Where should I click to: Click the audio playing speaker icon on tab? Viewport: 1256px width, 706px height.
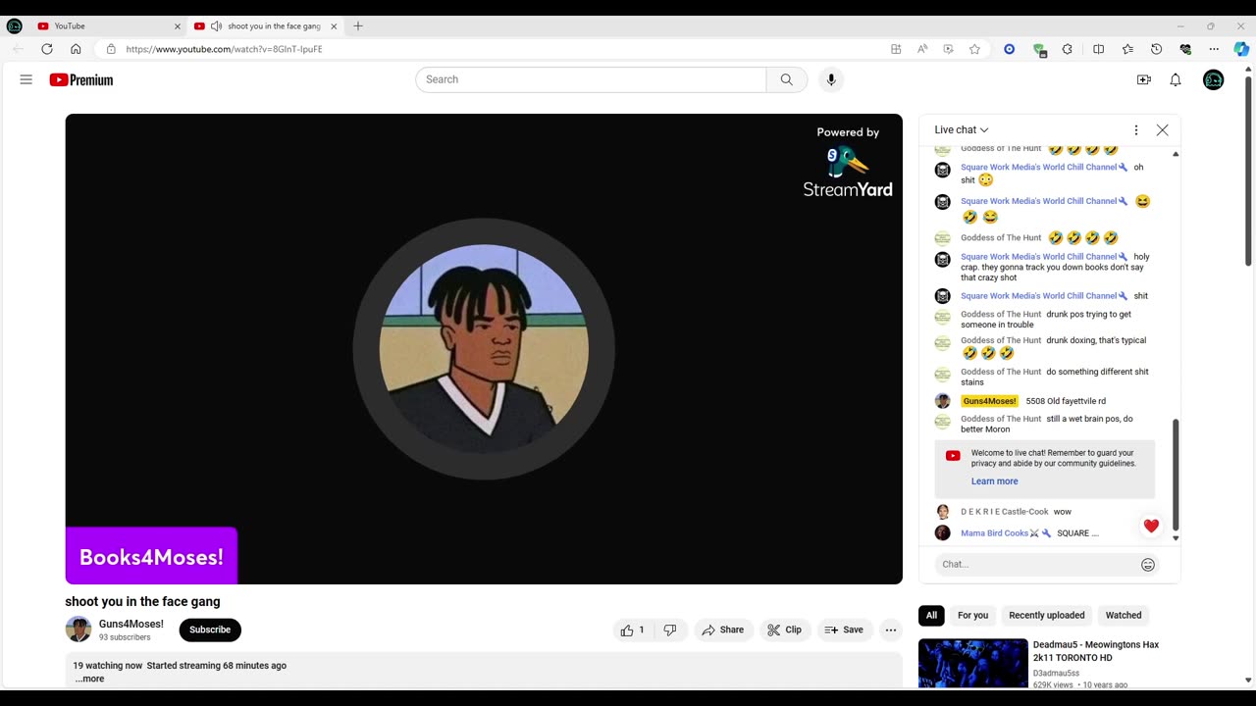point(216,26)
